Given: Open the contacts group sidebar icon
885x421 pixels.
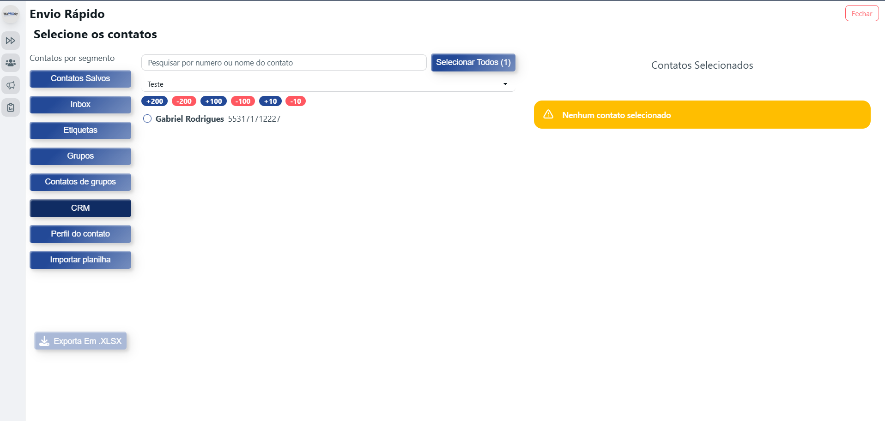Looking at the screenshot, I should point(11,63).
